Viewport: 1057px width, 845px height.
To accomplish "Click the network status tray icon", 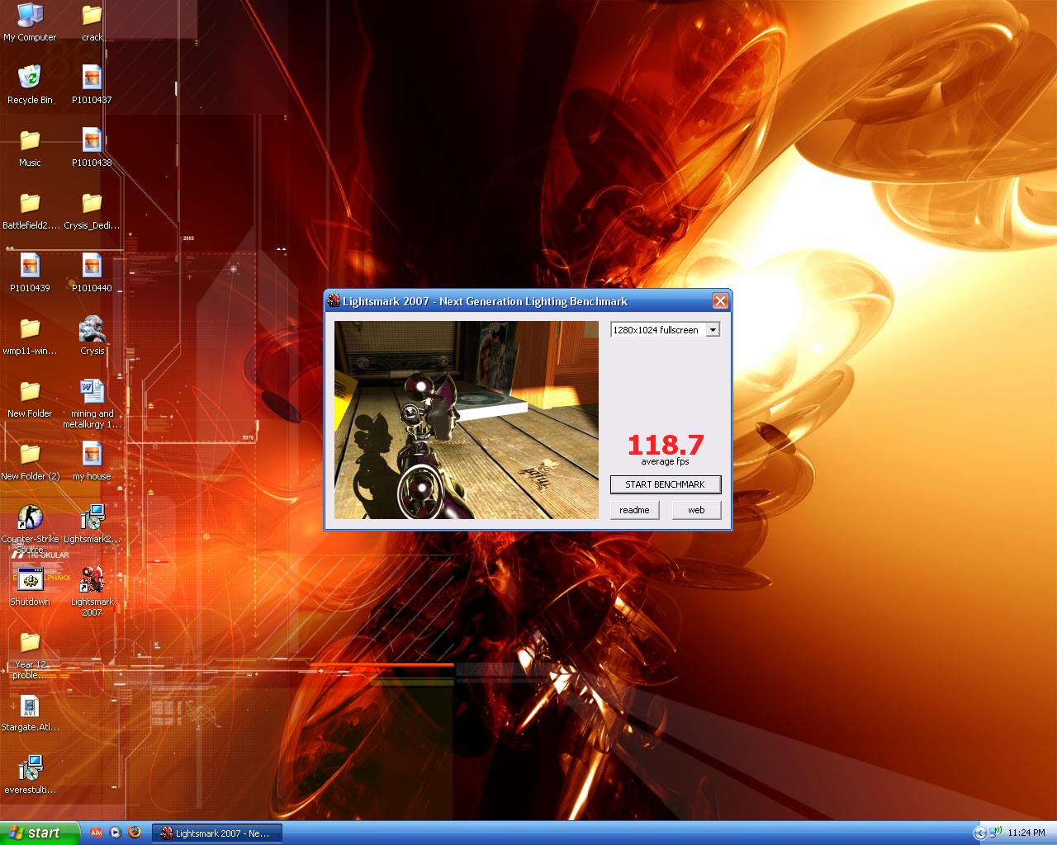I will pos(993,832).
